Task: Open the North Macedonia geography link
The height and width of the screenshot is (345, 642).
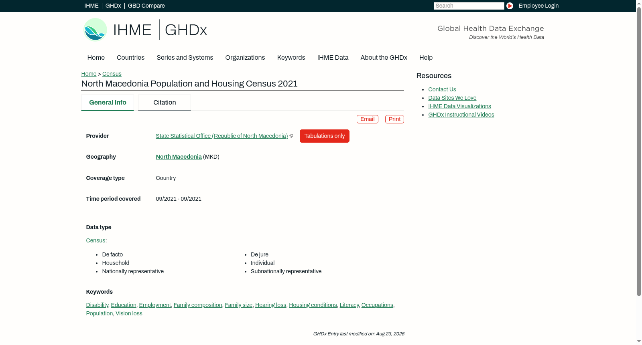Action: (x=179, y=157)
